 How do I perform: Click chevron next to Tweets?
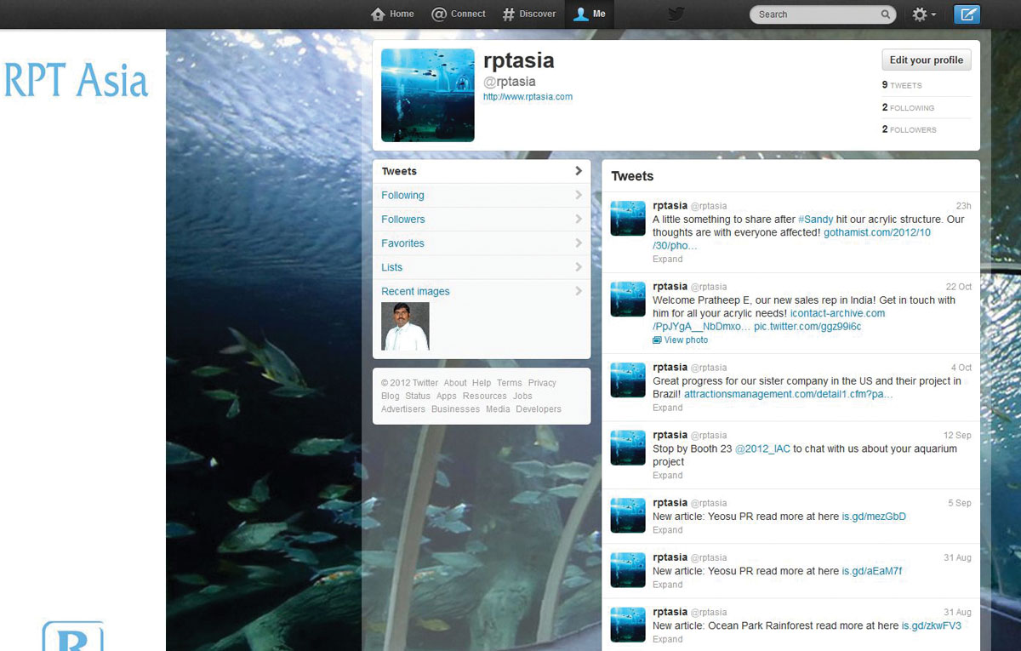[x=579, y=171]
